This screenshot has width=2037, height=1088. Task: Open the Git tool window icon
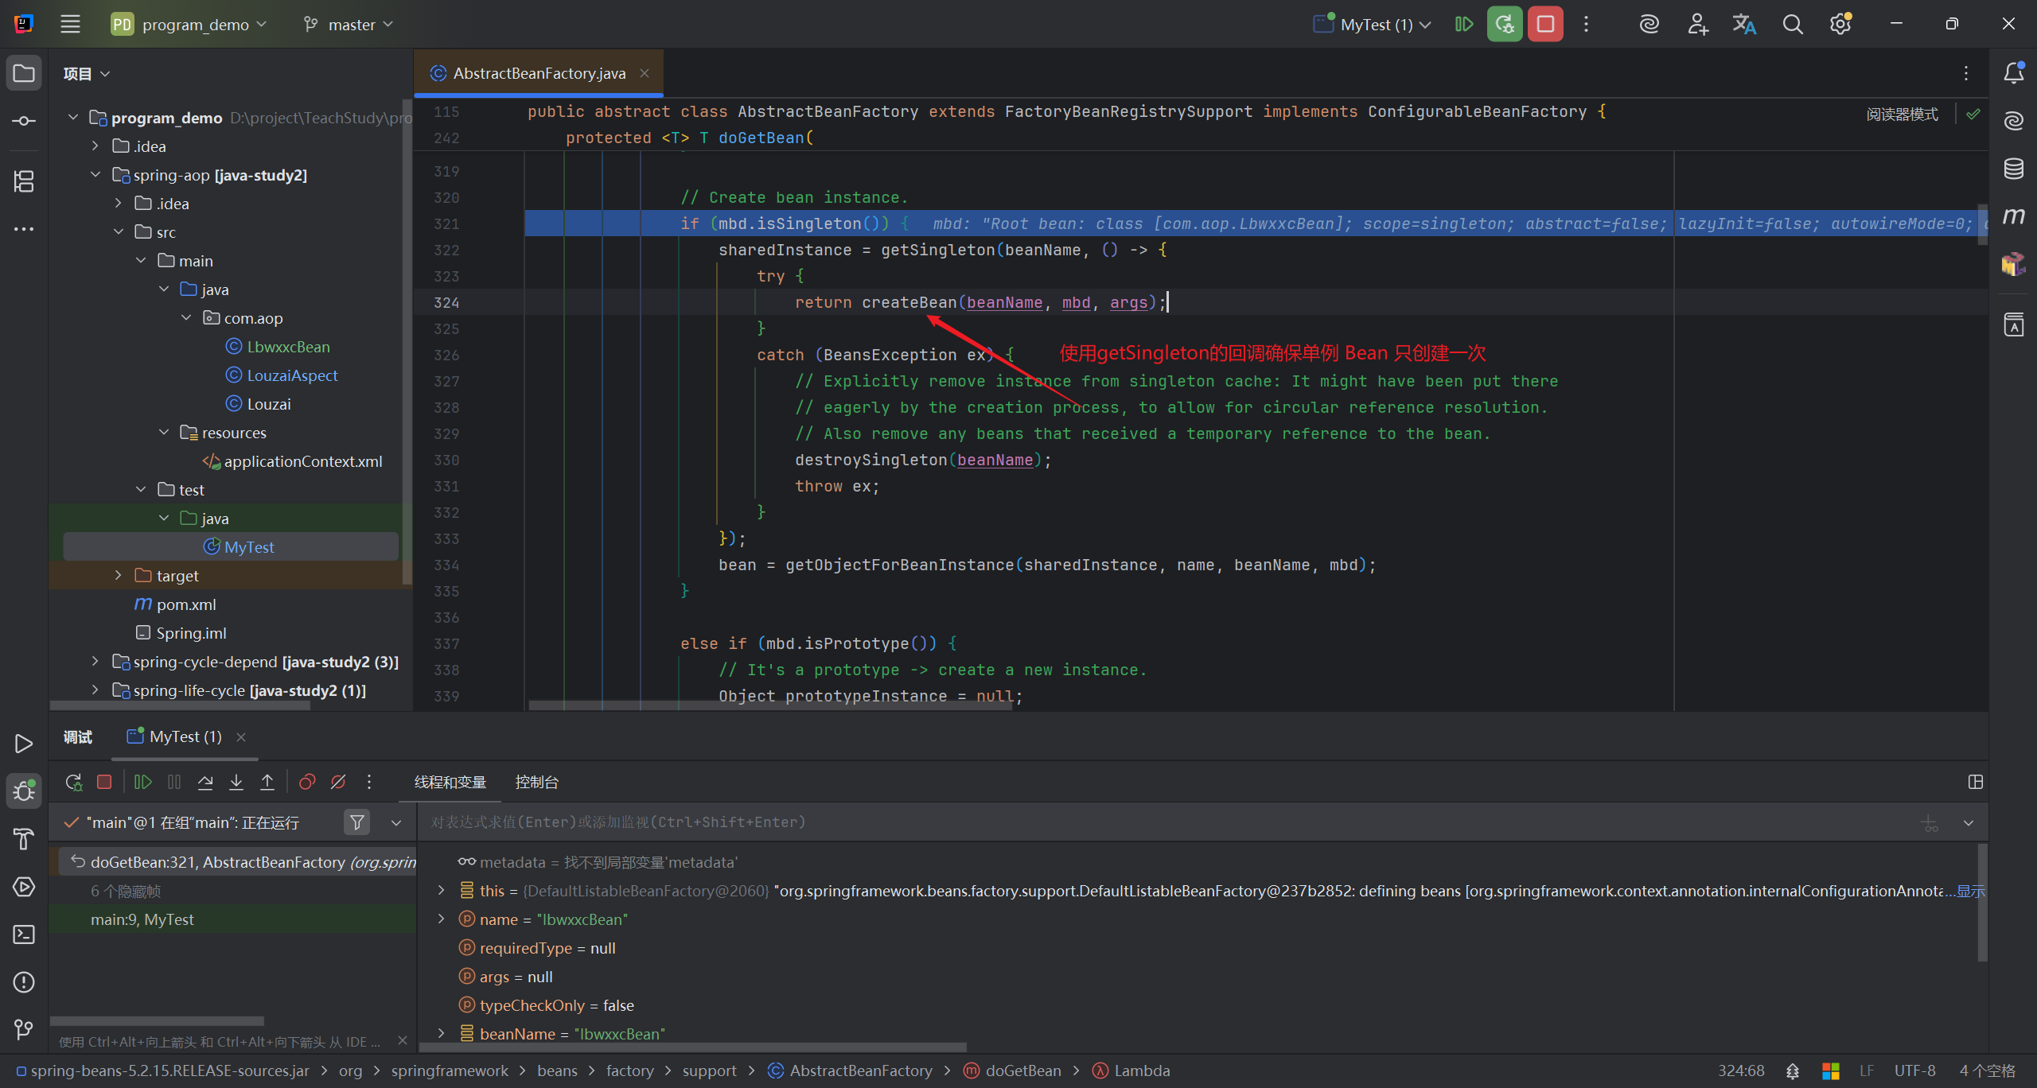point(24,1030)
